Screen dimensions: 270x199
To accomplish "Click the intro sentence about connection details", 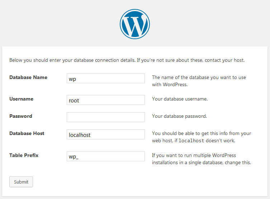I will point(127,60).
